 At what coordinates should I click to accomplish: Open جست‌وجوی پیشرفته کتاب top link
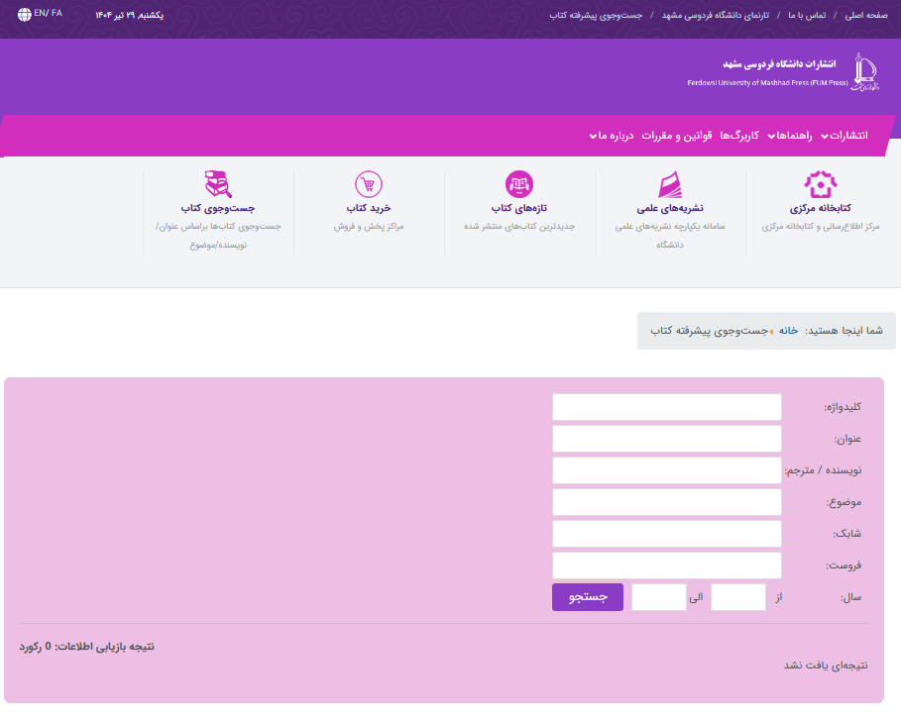(596, 15)
